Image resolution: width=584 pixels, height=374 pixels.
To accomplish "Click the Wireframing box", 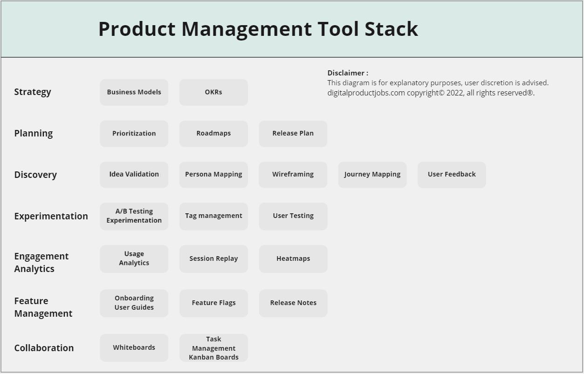I will tap(293, 175).
